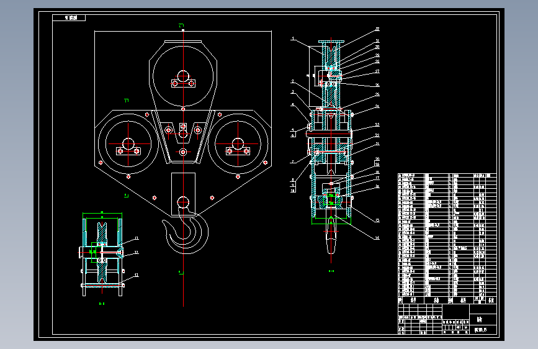Click the green section marker above the front view
Viewport: 538px width, 349px height.
(x=182, y=25)
